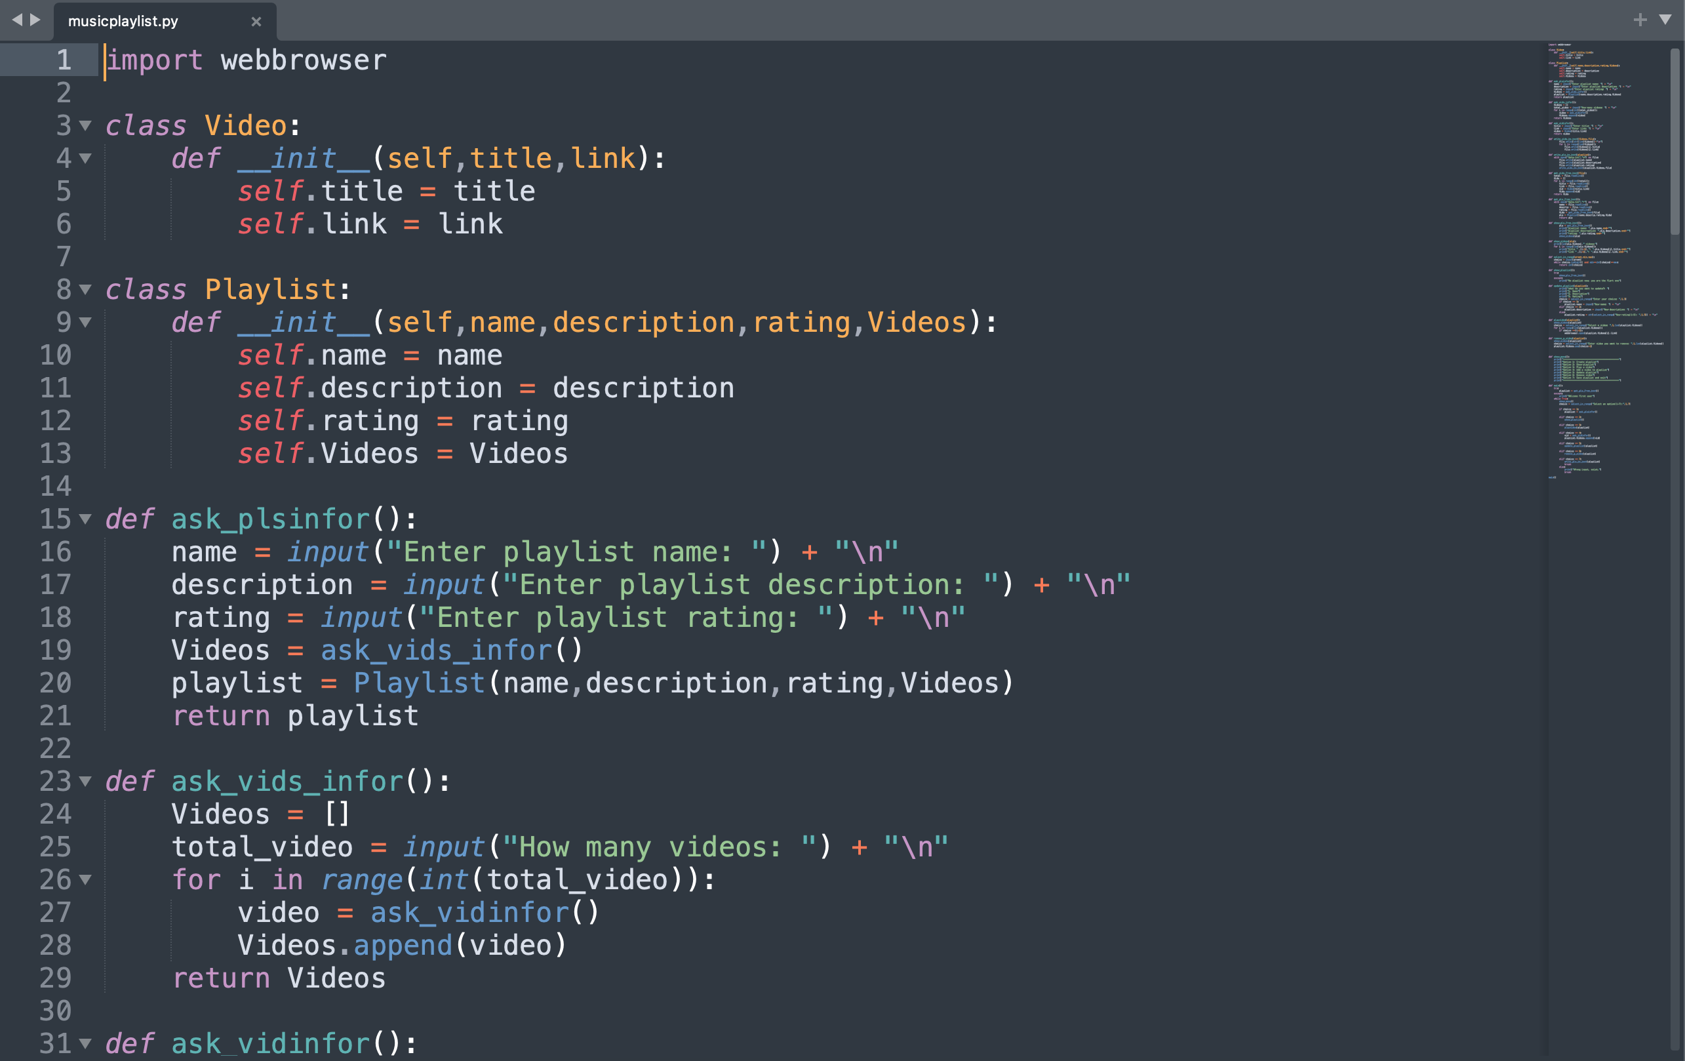Click the next tab arrow icon
The width and height of the screenshot is (1685, 1061).
point(35,20)
